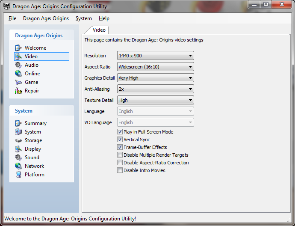Maximize the Configuration Utility window
Image resolution: width=295 pixels, height=226 pixels.
click(x=265, y=5)
